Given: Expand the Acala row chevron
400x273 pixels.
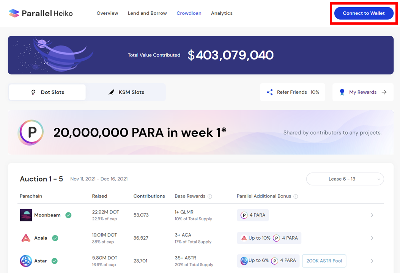Looking at the screenshot, I should tap(372, 238).
